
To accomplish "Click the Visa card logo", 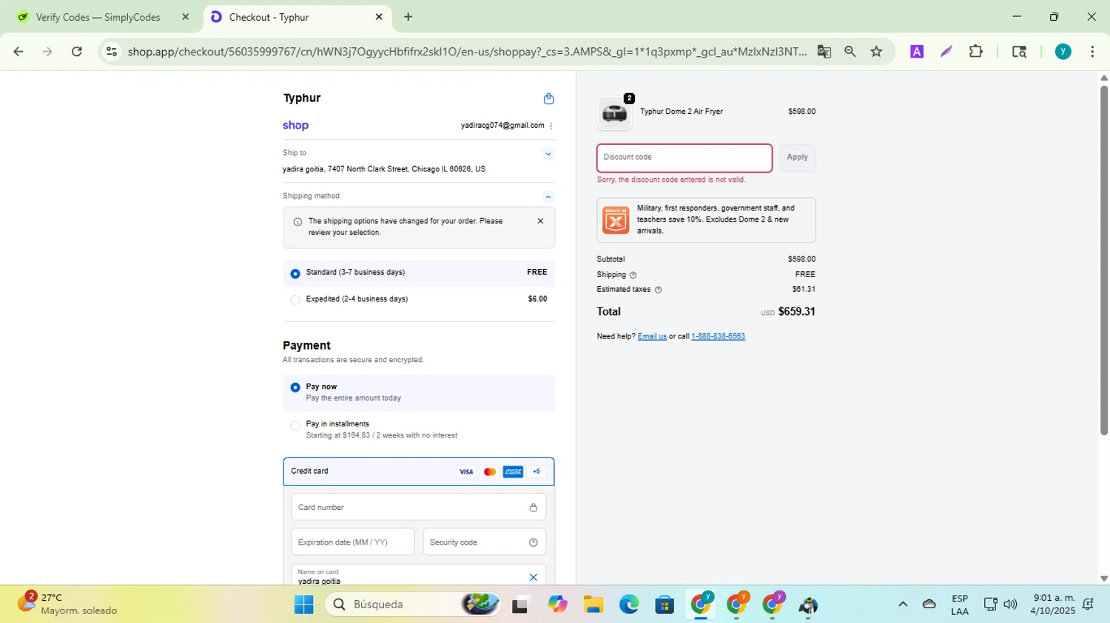I will click(466, 471).
